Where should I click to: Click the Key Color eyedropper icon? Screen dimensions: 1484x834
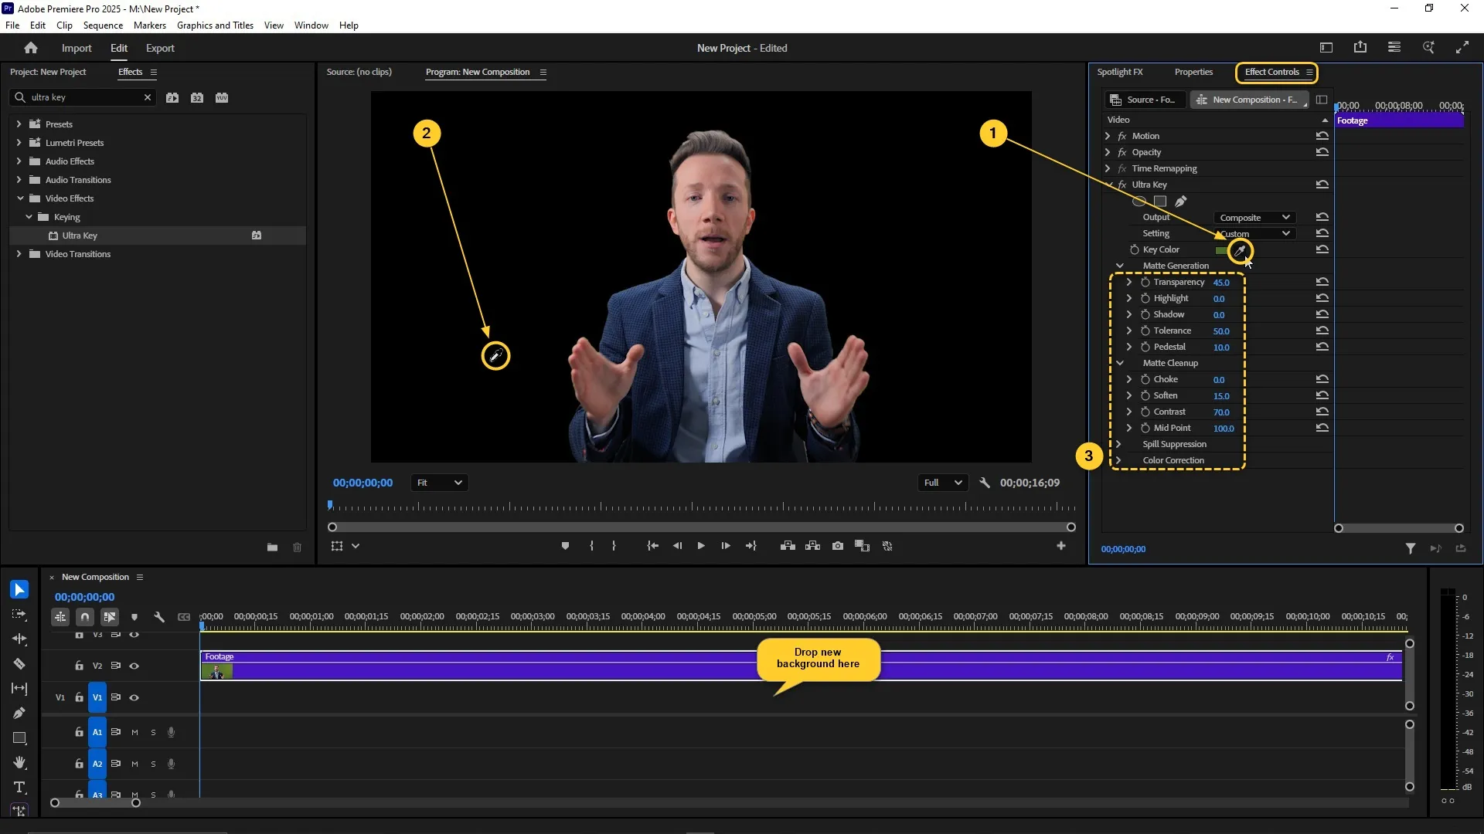pos(1240,250)
